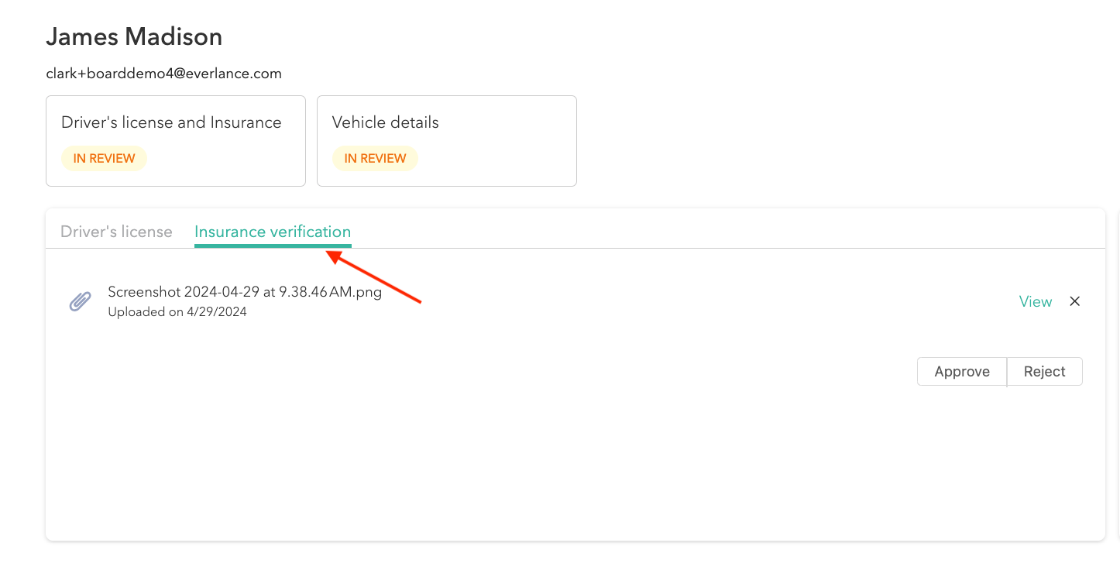The height and width of the screenshot is (567, 1120).
Task: Click IN REVIEW badge under Driver's license and Insurance
Action: click(x=104, y=158)
